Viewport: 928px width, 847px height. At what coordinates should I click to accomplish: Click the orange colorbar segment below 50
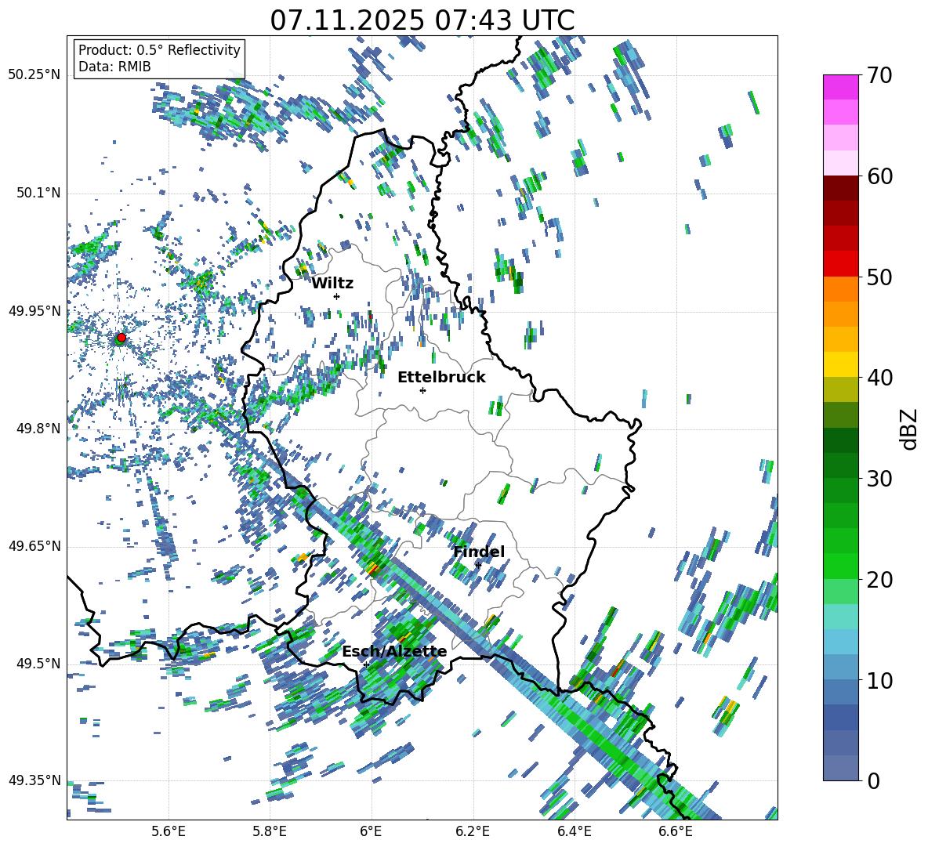pyautogui.click(x=840, y=288)
